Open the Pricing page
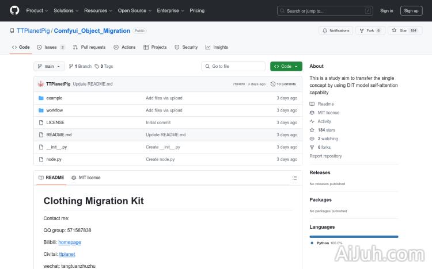Image resolution: width=432 pixels, height=269 pixels. 197,10
